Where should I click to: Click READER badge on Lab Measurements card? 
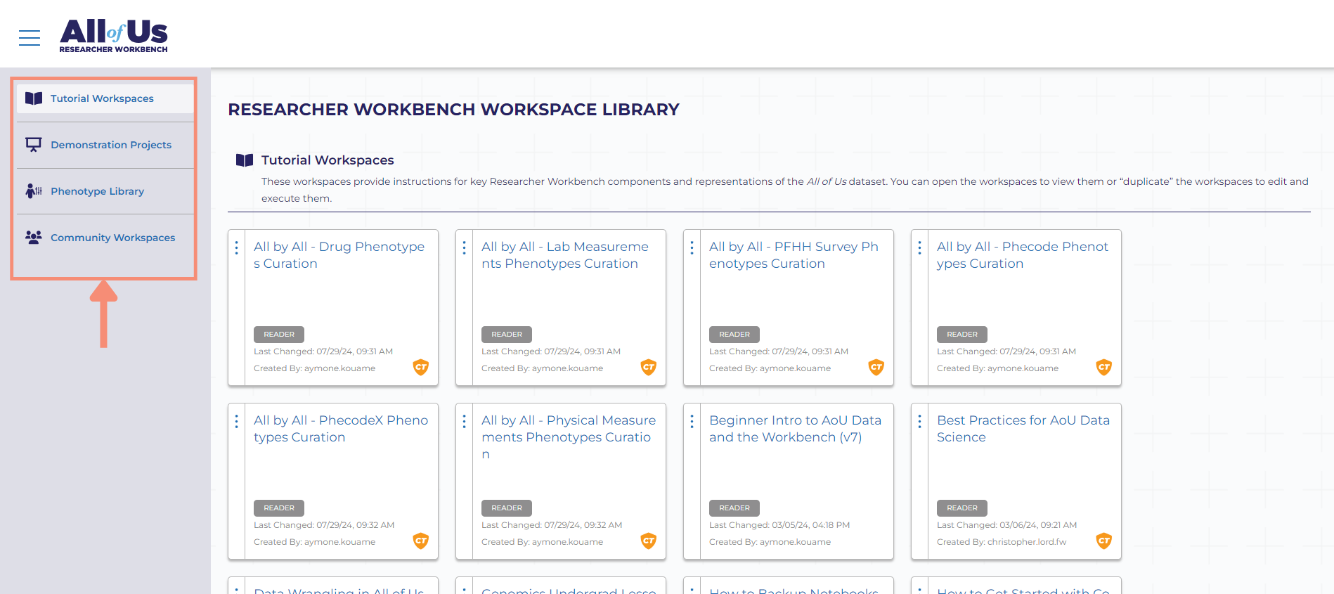click(x=507, y=335)
